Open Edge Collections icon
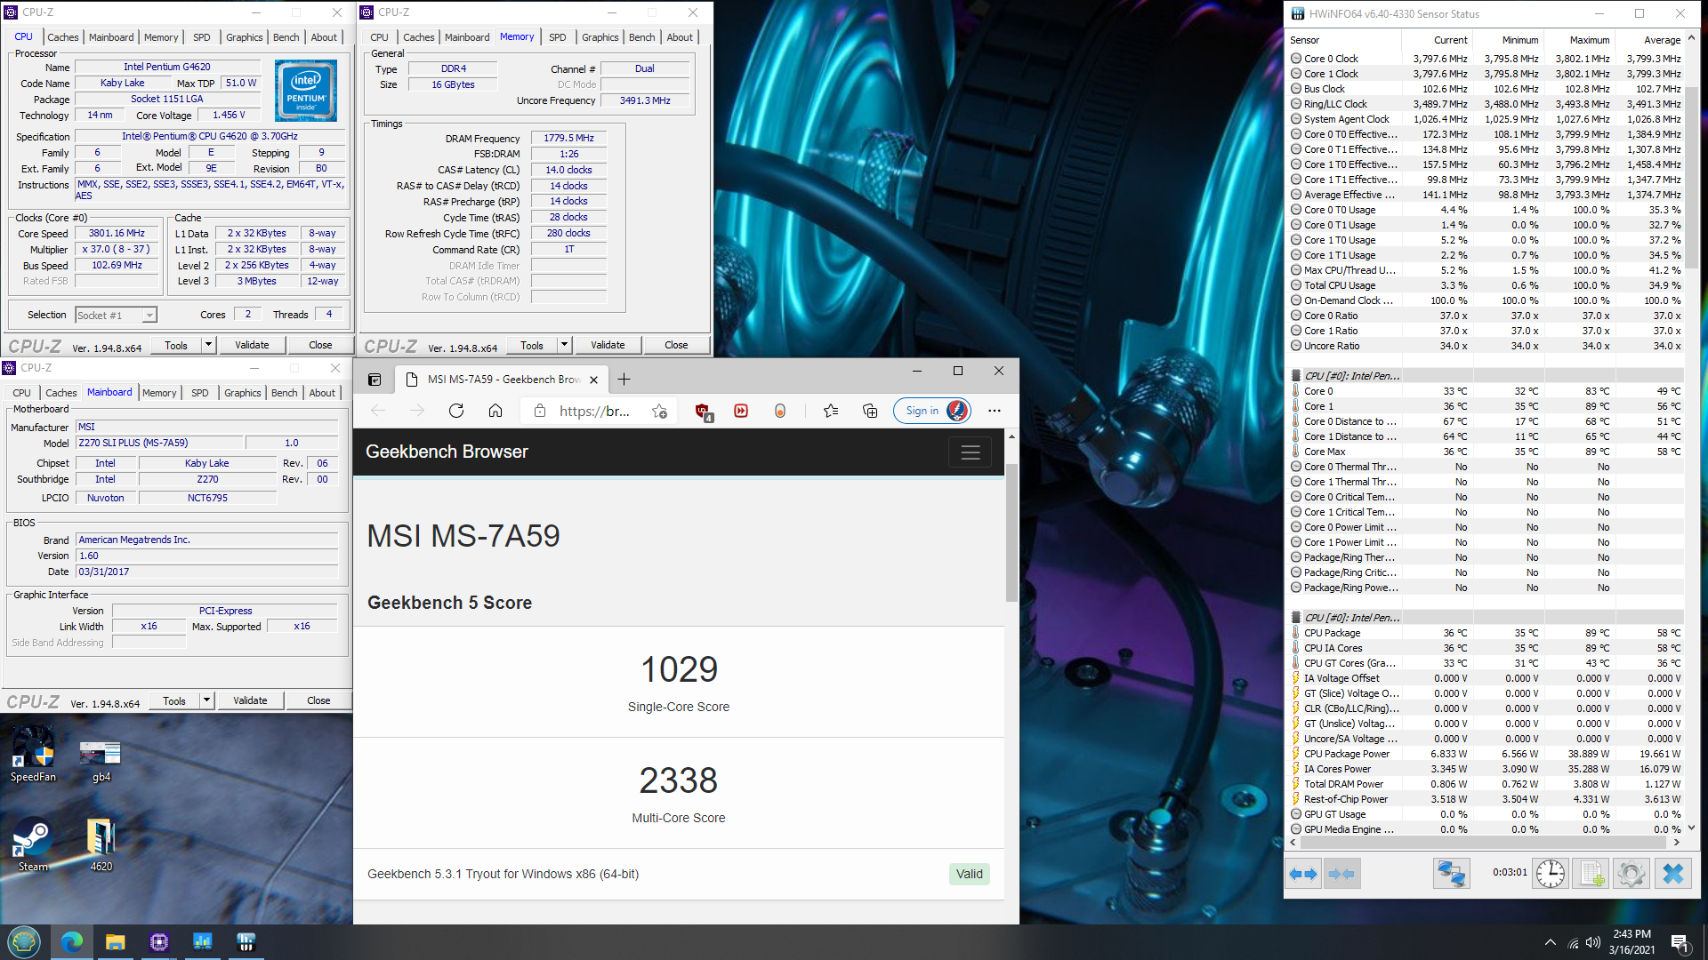Image resolution: width=1708 pixels, height=960 pixels. (870, 411)
